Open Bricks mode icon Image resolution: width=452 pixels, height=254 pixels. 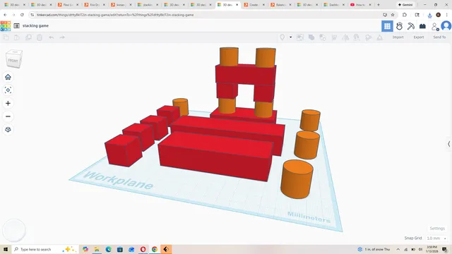coord(422,26)
